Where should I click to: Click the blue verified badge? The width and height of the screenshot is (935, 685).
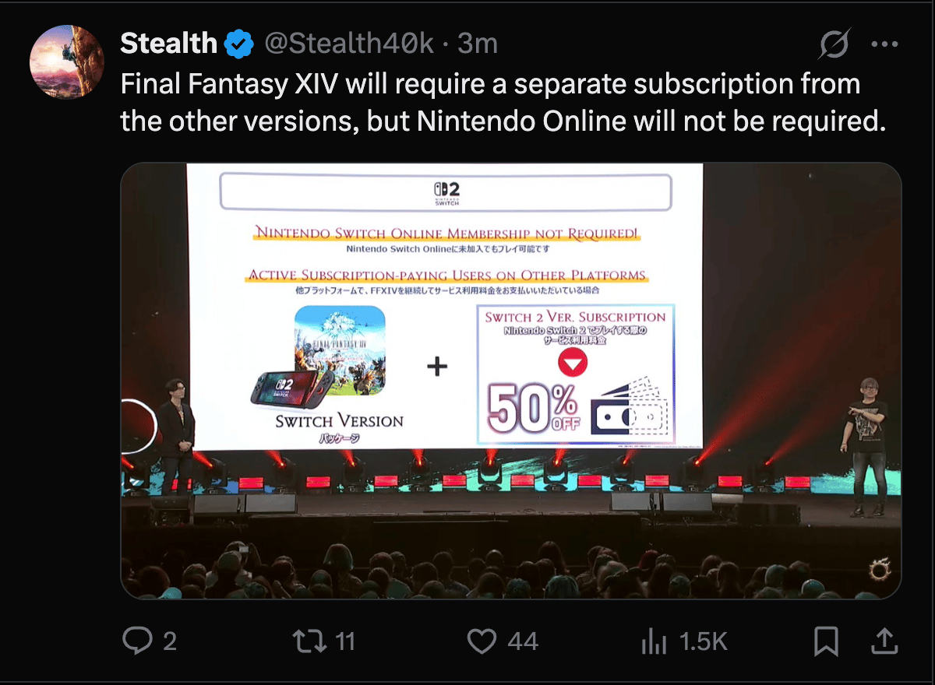240,44
